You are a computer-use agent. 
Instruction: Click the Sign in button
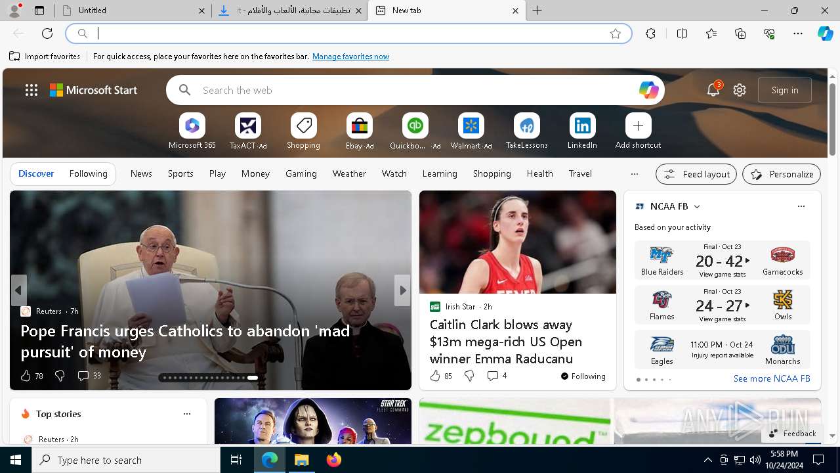pyautogui.click(x=785, y=90)
